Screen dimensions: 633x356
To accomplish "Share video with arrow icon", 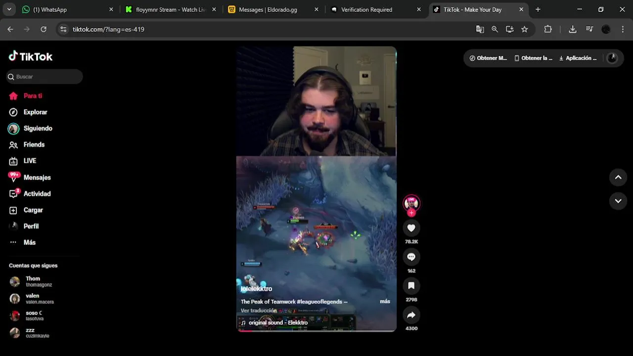I will [411, 315].
